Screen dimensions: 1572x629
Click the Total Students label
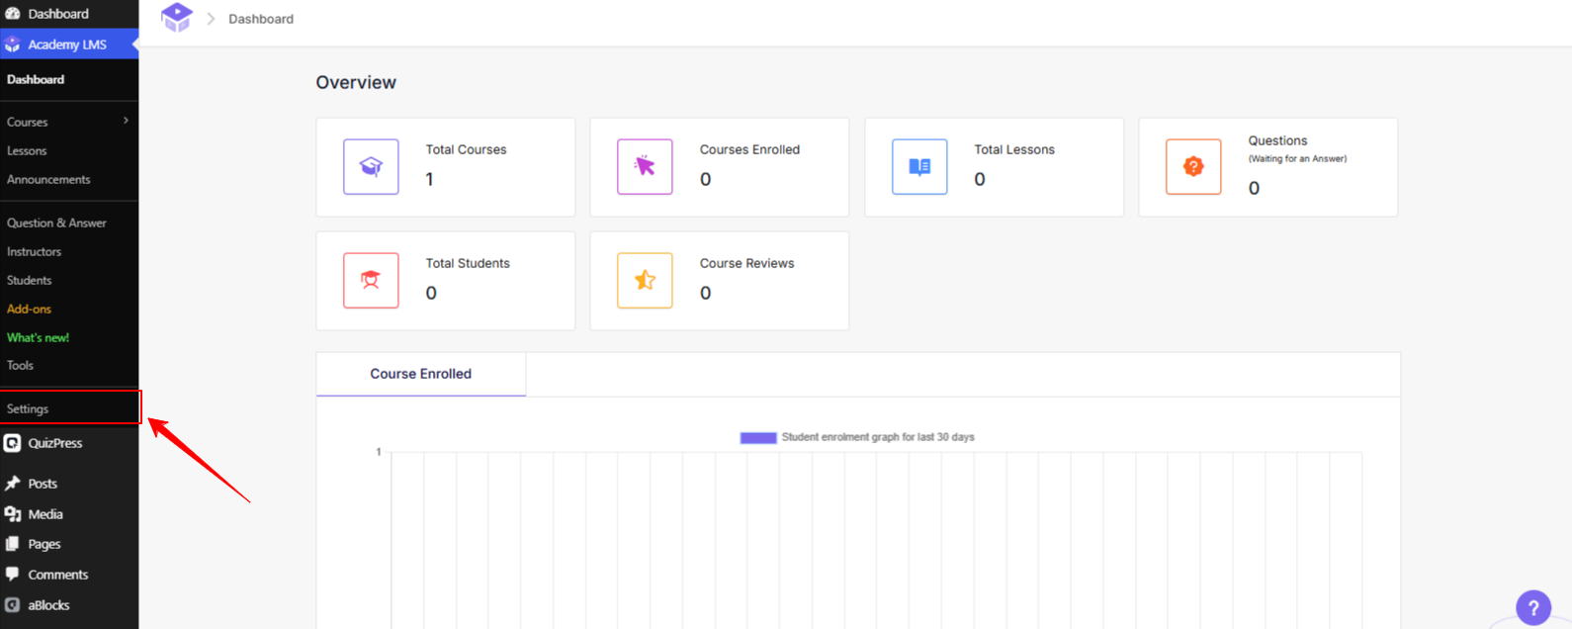coord(468,264)
